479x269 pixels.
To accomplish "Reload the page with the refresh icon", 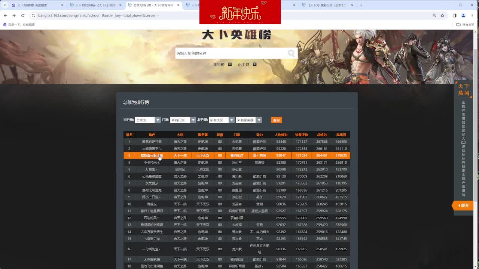I will (23, 15).
